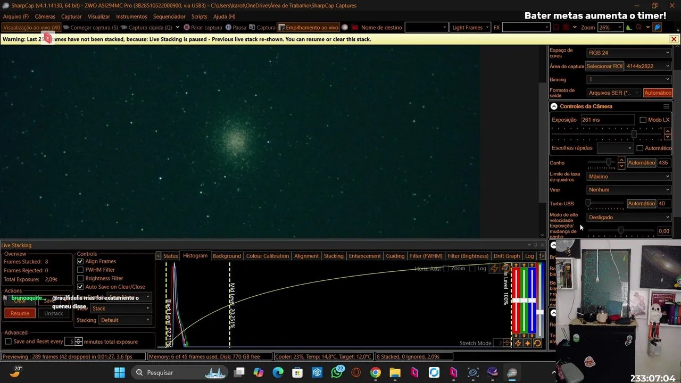Click Parar captura stop icon
681x383 pixels.
tap(187, 28)
